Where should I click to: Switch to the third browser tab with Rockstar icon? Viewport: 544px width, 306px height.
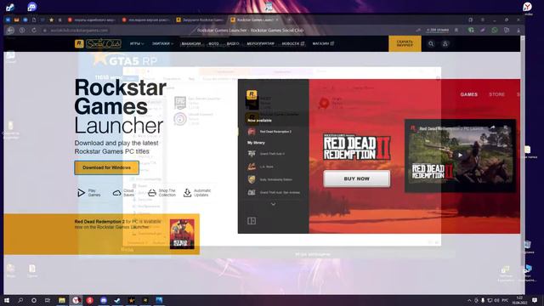coord(200,20)
